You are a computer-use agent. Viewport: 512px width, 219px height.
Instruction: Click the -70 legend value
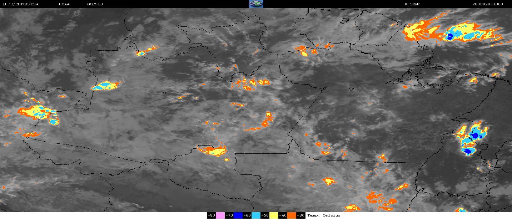pyautogui.click(x=229, y=215)
